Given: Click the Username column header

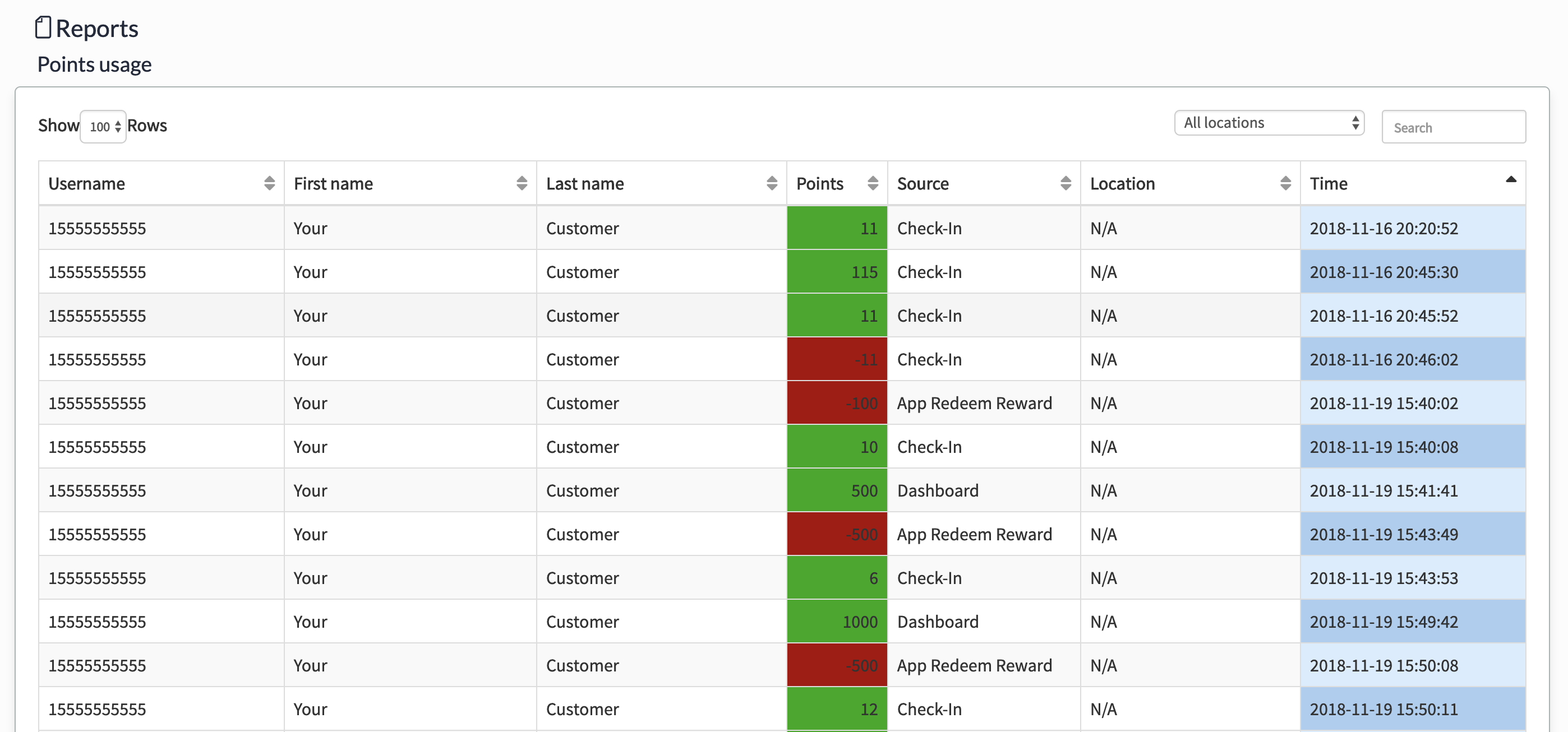Looking at the screenshot, I should tap(162, 183).
